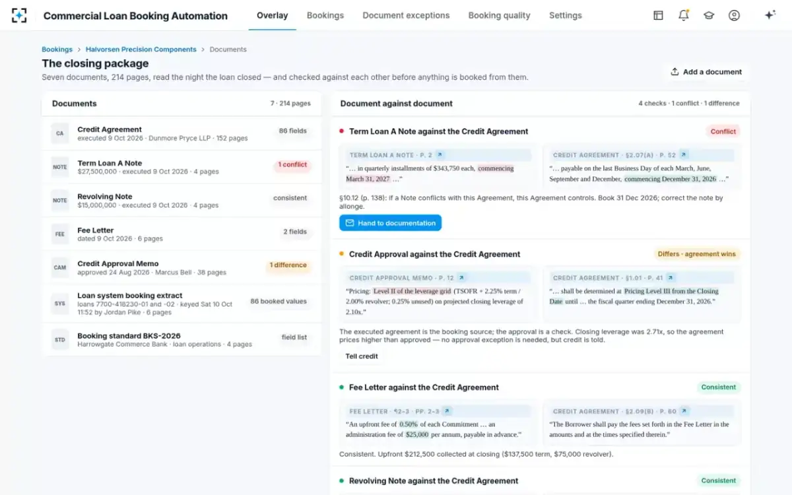Click the 2 fields badge

click(x=295, y=232)
